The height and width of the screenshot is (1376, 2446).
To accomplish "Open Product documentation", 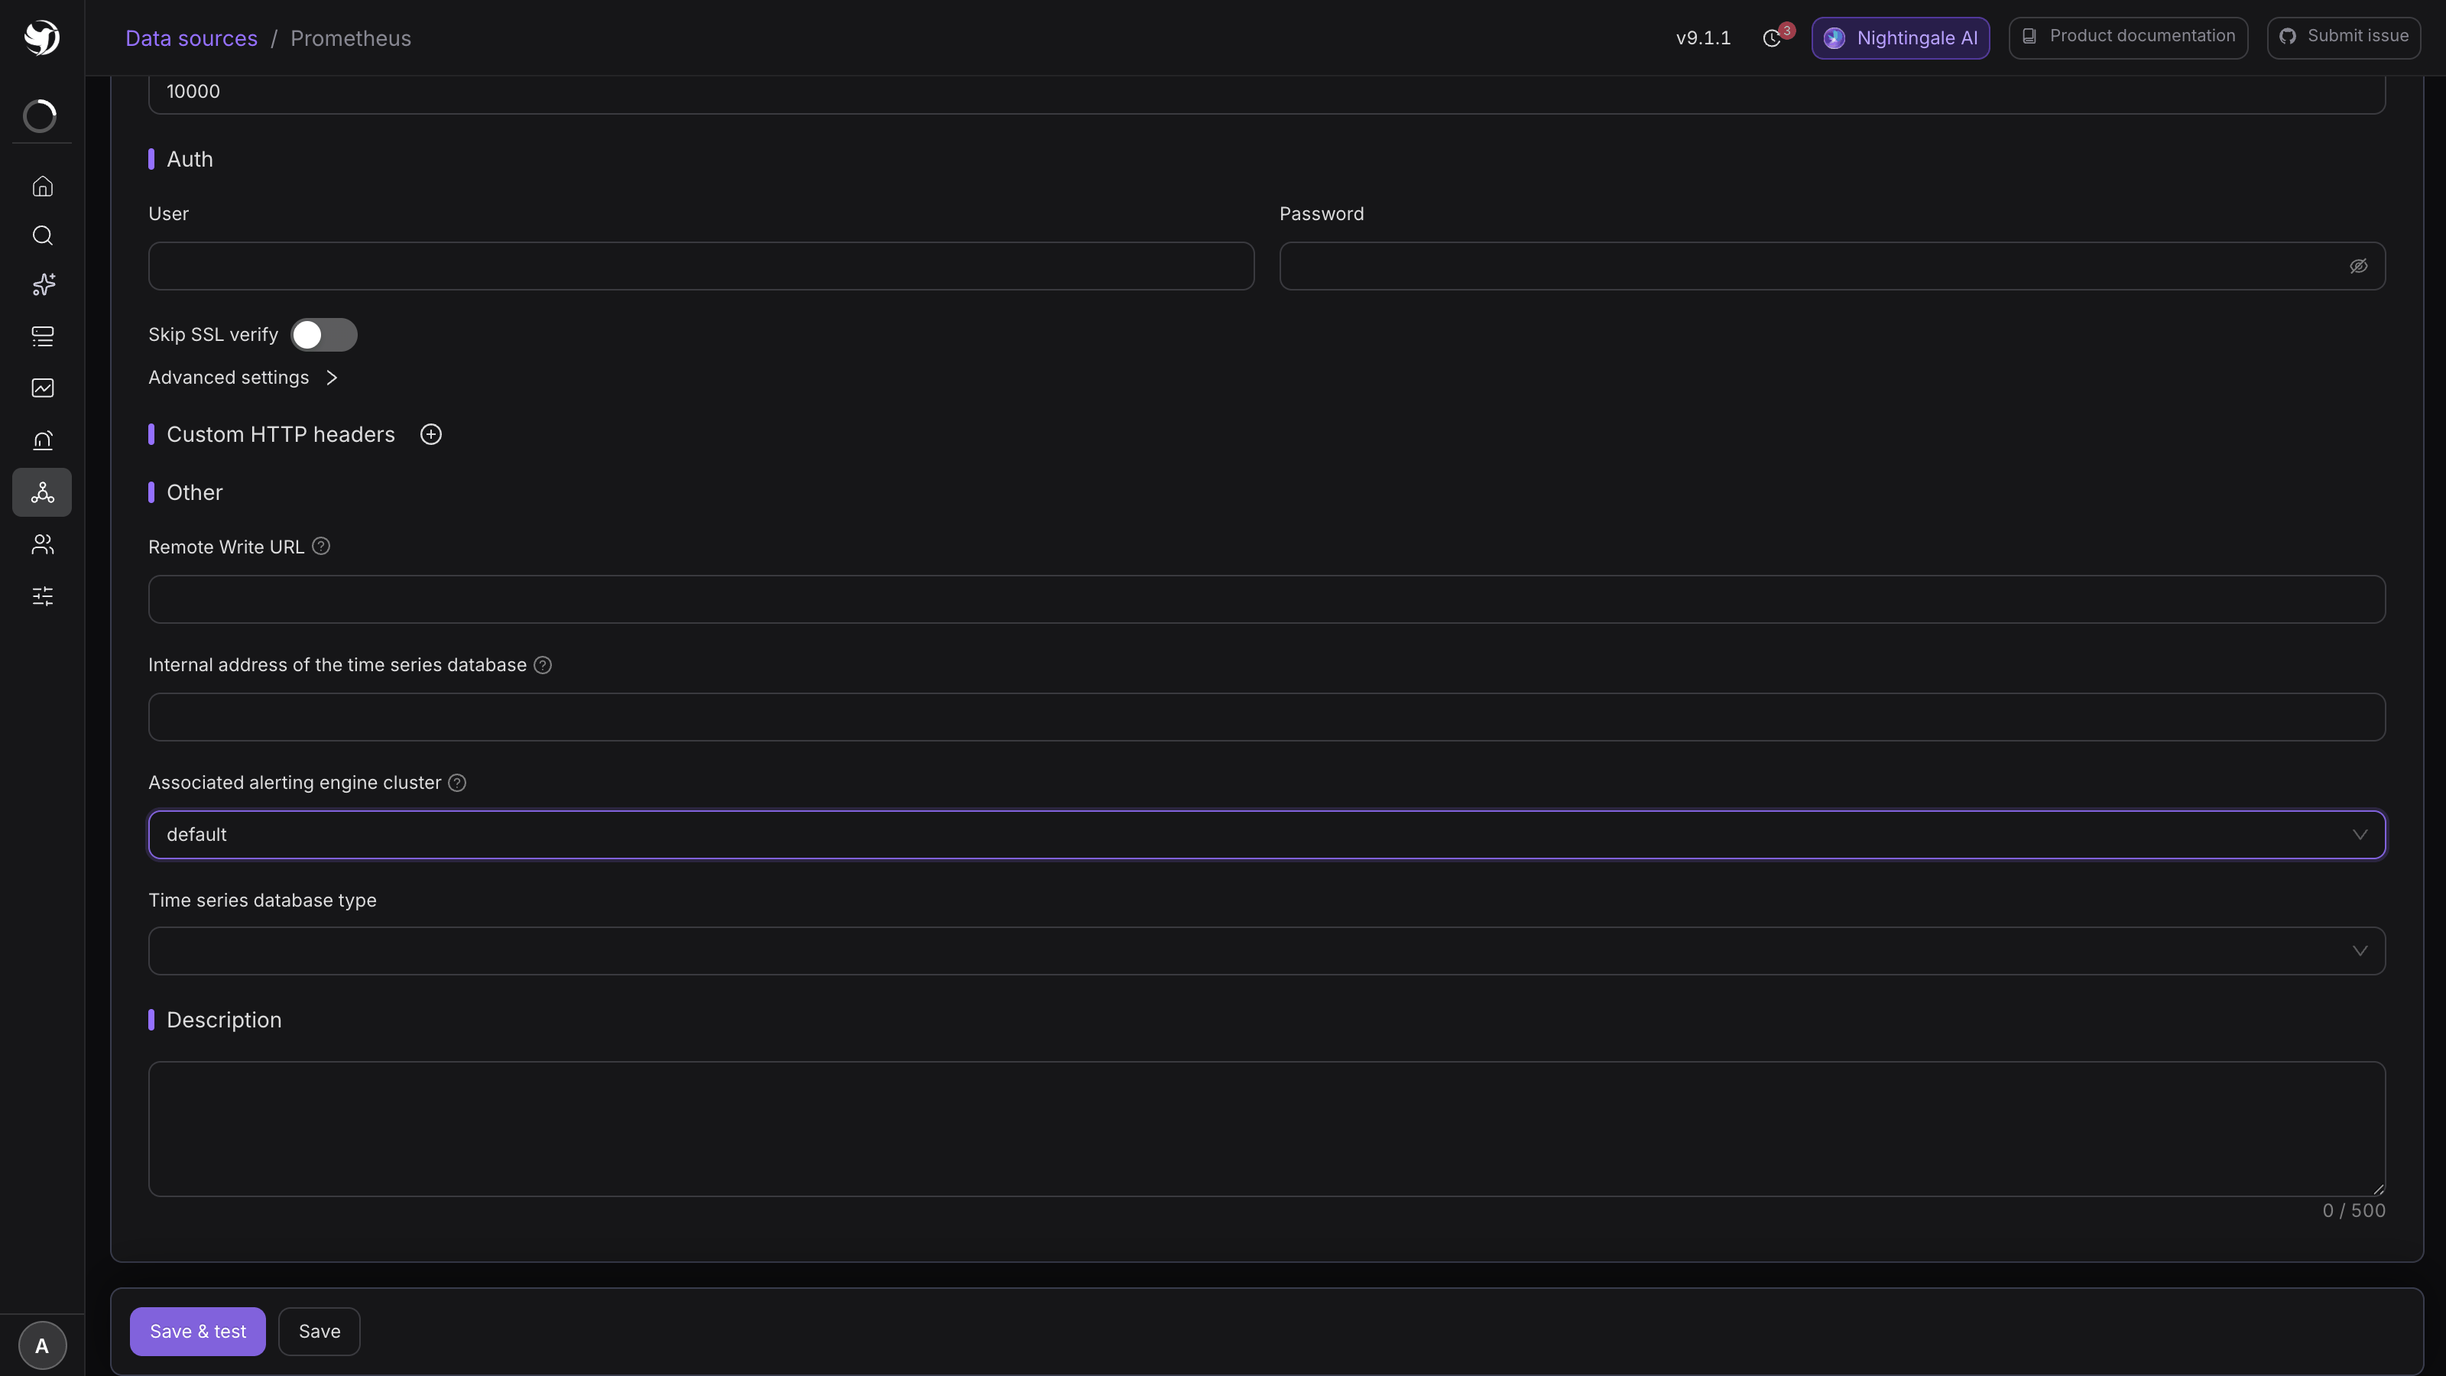I will [2128, 37].
